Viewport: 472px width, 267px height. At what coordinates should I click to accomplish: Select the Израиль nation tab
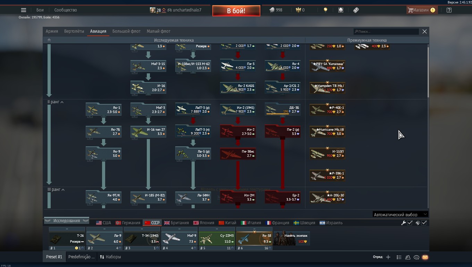331,223
